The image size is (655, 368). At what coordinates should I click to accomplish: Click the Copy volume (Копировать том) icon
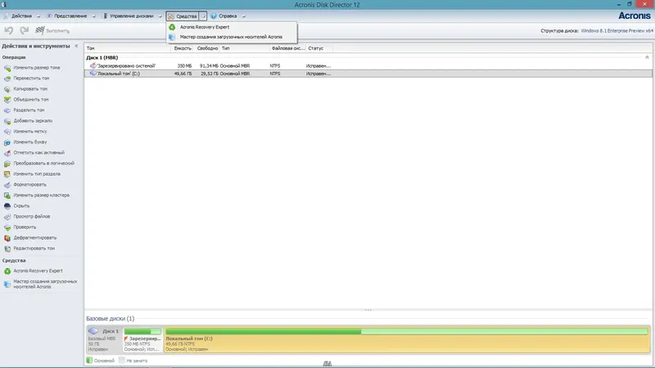[7, 89]
